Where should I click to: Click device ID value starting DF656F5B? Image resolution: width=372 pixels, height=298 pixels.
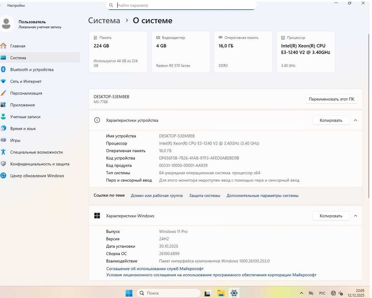pyautogui.click(x=199, y=158)
